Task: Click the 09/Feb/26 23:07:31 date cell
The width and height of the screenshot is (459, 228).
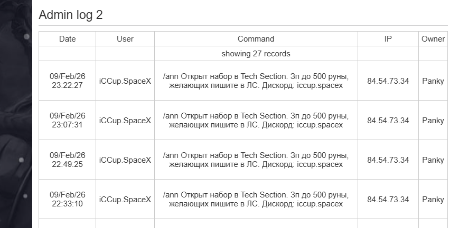Action: click(67, 120)
